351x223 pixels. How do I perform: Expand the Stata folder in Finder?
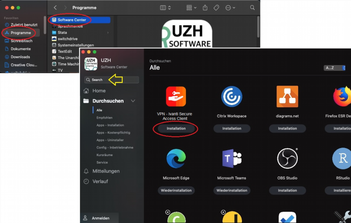[x=108, y=32]
